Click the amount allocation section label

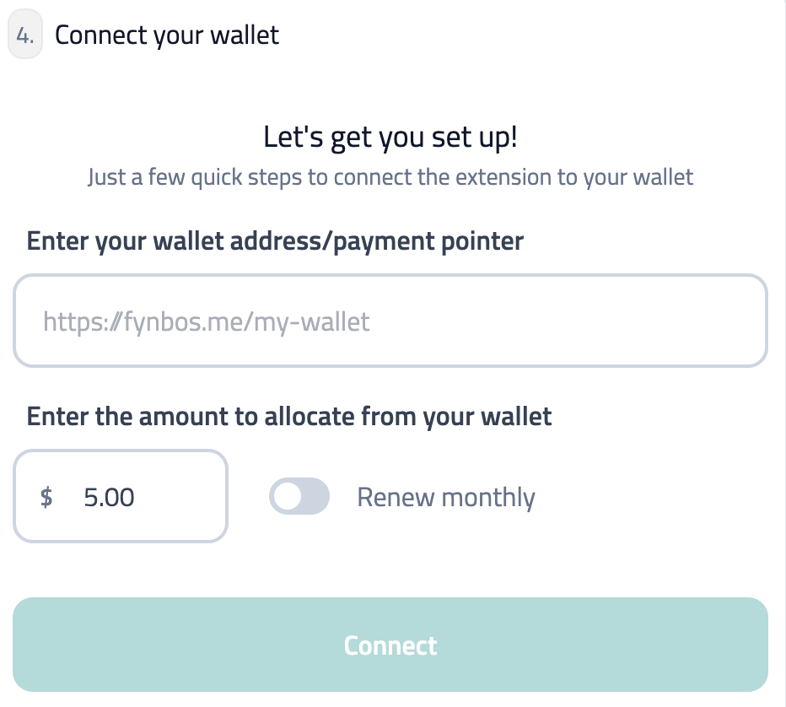[290, 416]
